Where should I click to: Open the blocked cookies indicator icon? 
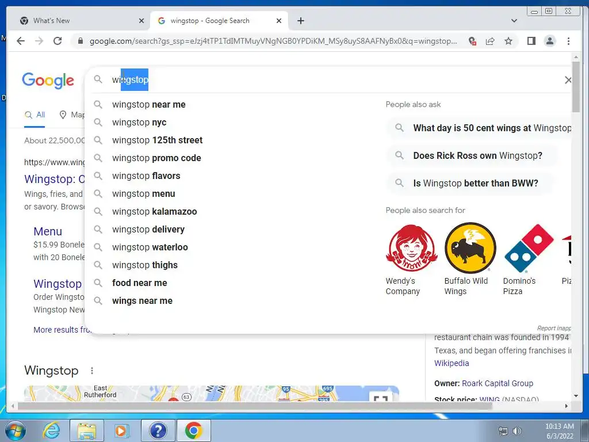[472, 41]
